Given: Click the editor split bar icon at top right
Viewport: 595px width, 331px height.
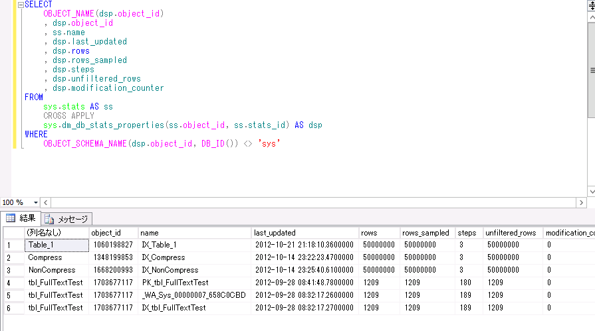Looking at the screenshot, I should point(592,6).
